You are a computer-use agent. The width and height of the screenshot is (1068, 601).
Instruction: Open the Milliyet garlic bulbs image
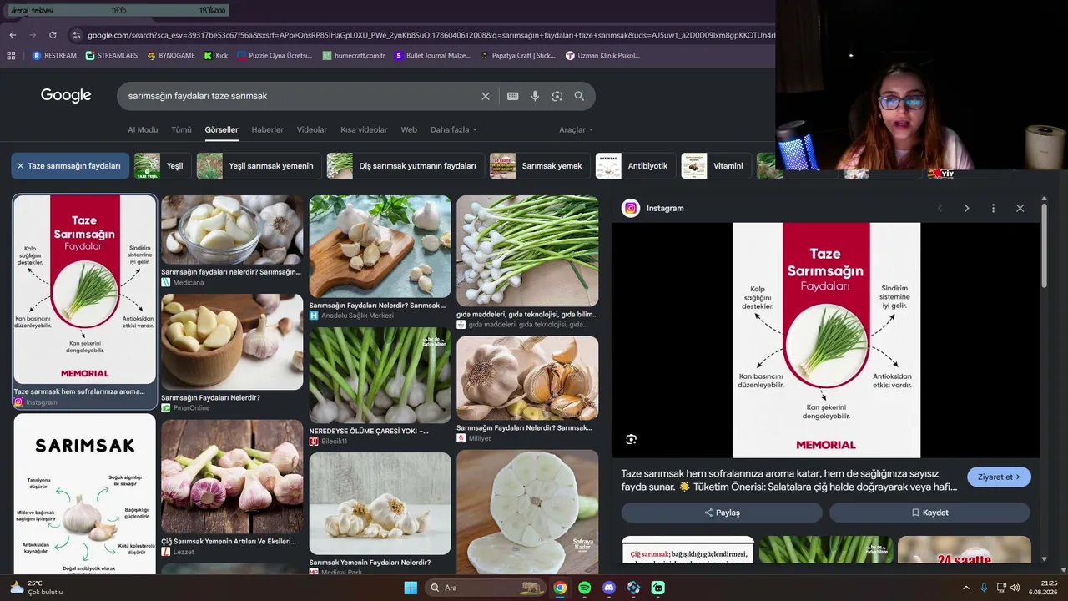pos(527,378)
